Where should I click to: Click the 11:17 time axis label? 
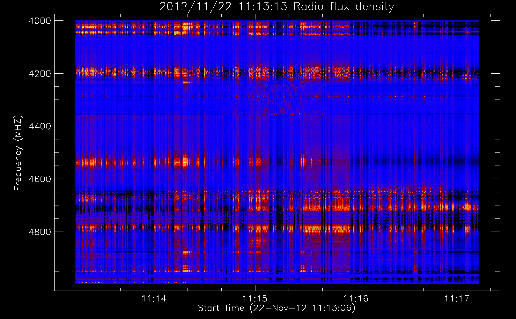(457, 299)
